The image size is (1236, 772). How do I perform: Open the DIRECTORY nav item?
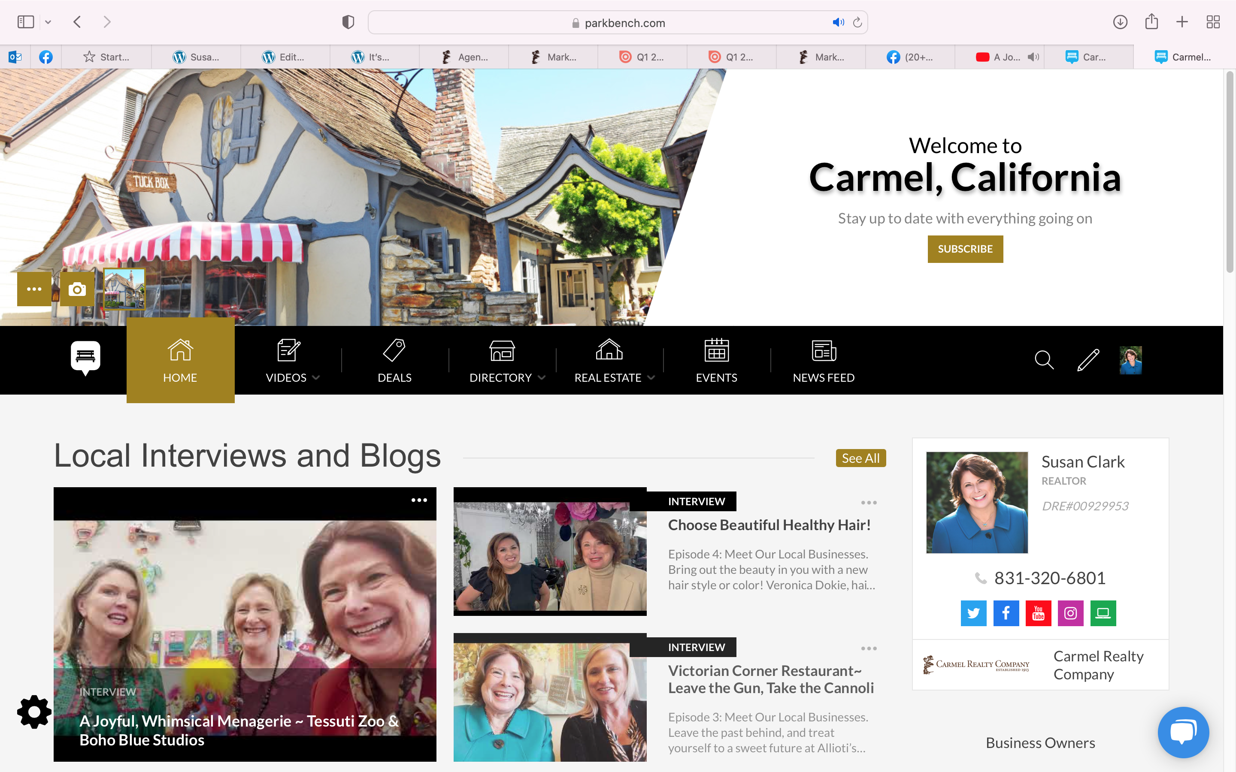tap(500, 360)
